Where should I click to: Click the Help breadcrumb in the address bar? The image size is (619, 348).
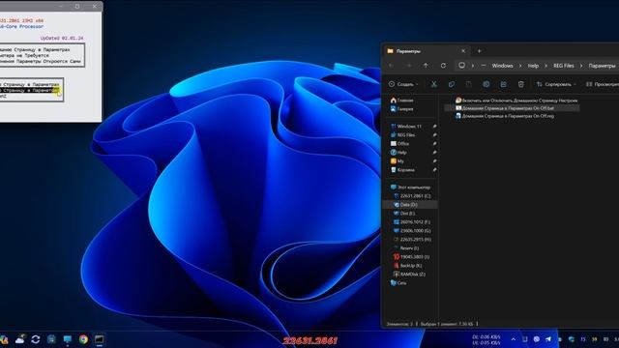tap(533, 66)
